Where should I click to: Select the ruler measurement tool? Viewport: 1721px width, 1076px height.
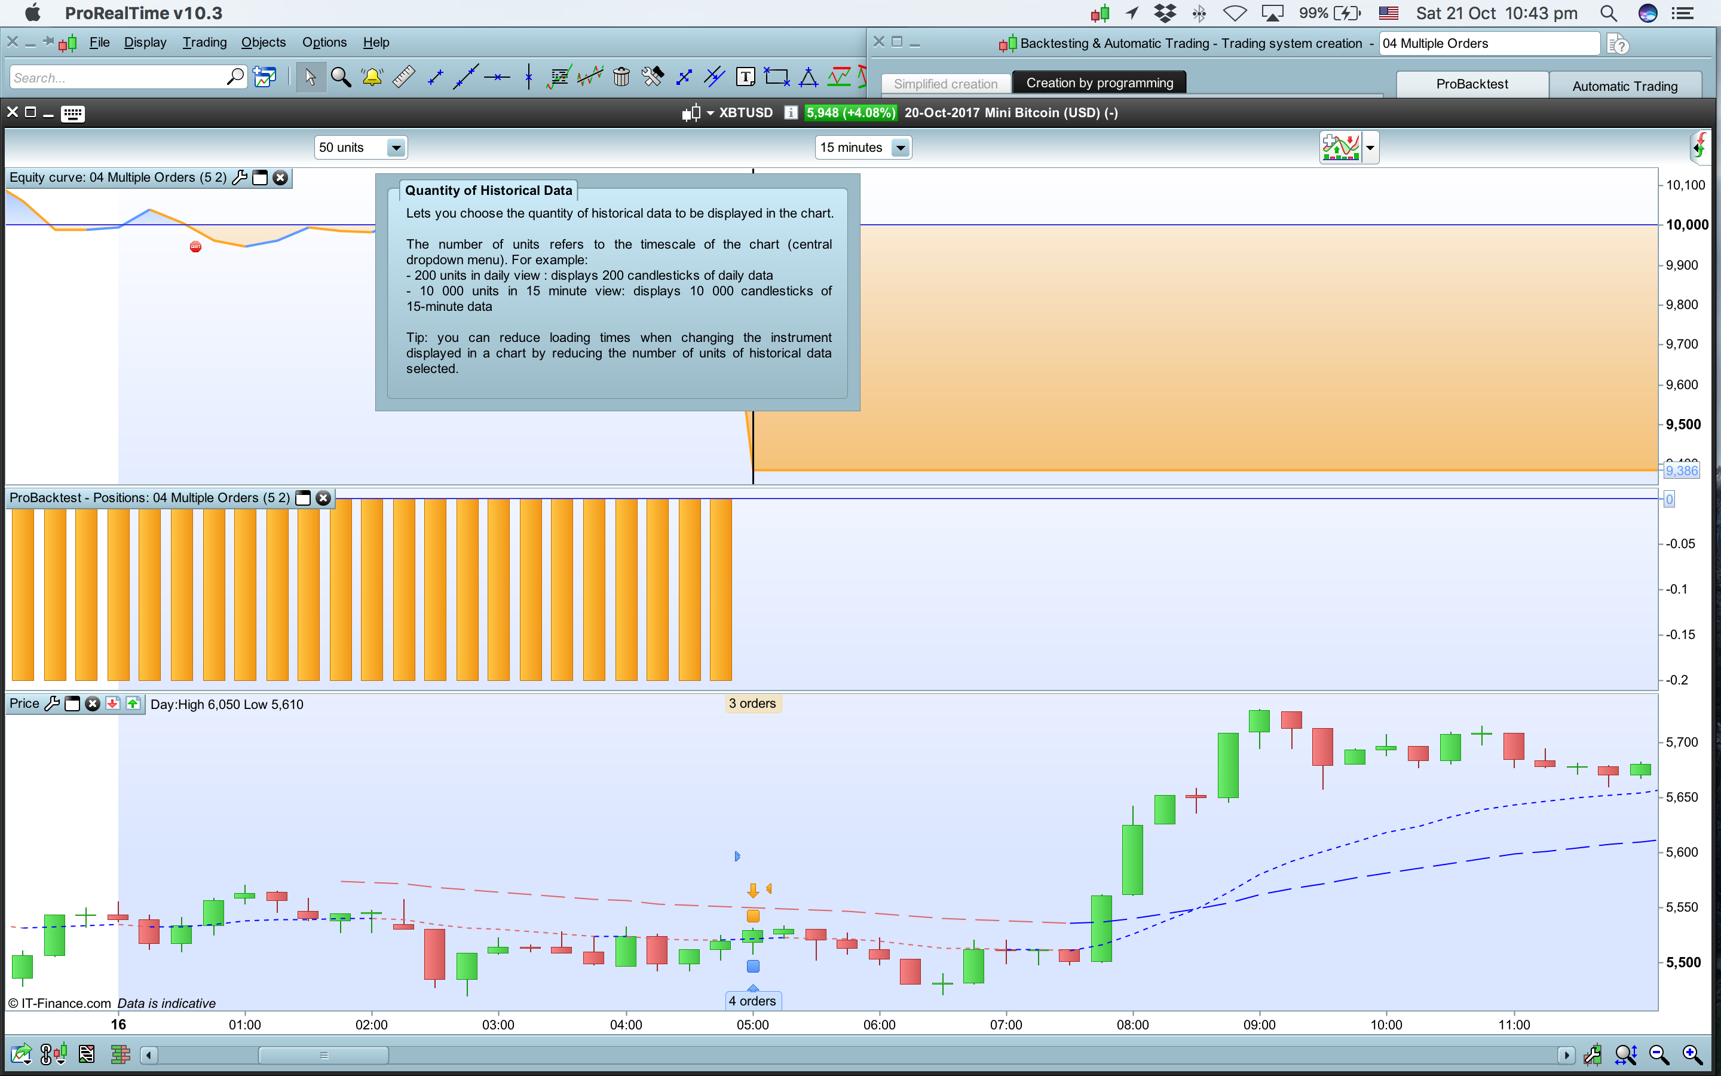pyautogui.click(x=403, y=77)
